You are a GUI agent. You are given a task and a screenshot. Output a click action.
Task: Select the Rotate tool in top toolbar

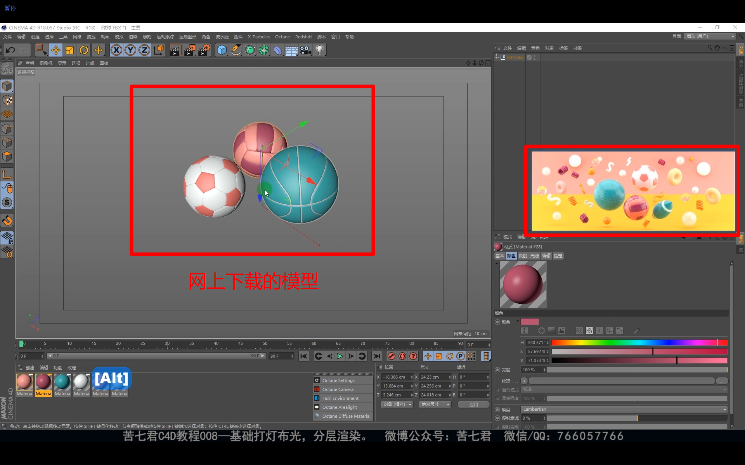[84, 50]
